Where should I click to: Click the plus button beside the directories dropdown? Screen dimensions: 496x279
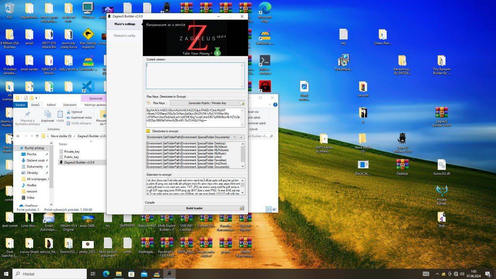point(241,137)
